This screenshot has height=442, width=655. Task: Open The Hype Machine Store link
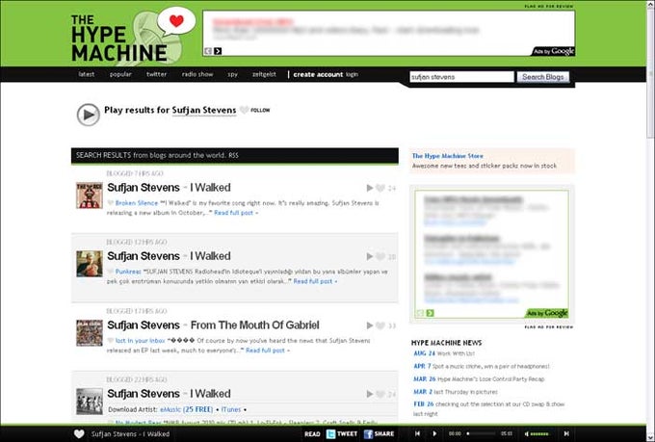coord(447,156)
